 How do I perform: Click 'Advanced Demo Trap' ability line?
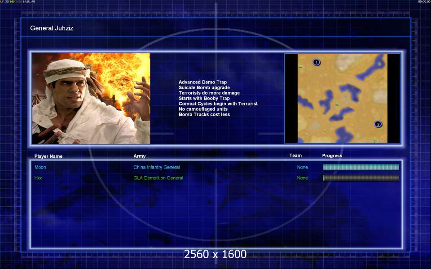[202, 82]
